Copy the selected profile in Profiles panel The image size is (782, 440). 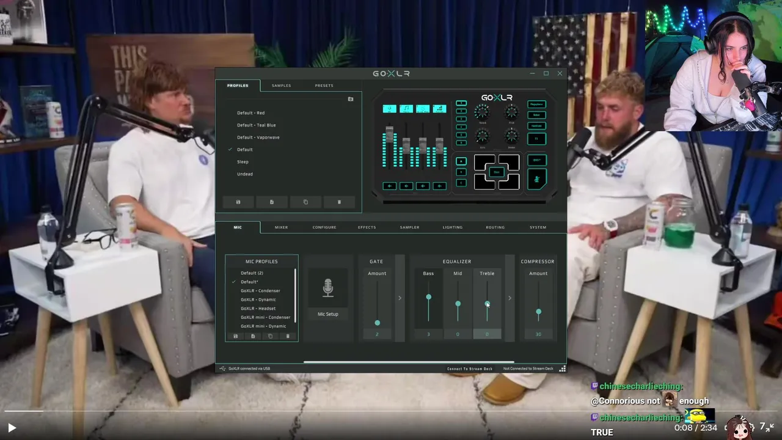tap(305, 202)
